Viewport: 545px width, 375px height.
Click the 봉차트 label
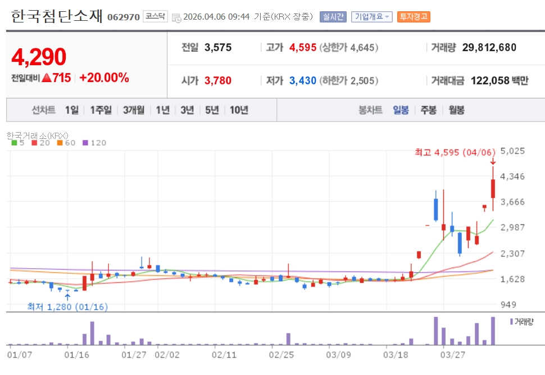pos(370,110)
